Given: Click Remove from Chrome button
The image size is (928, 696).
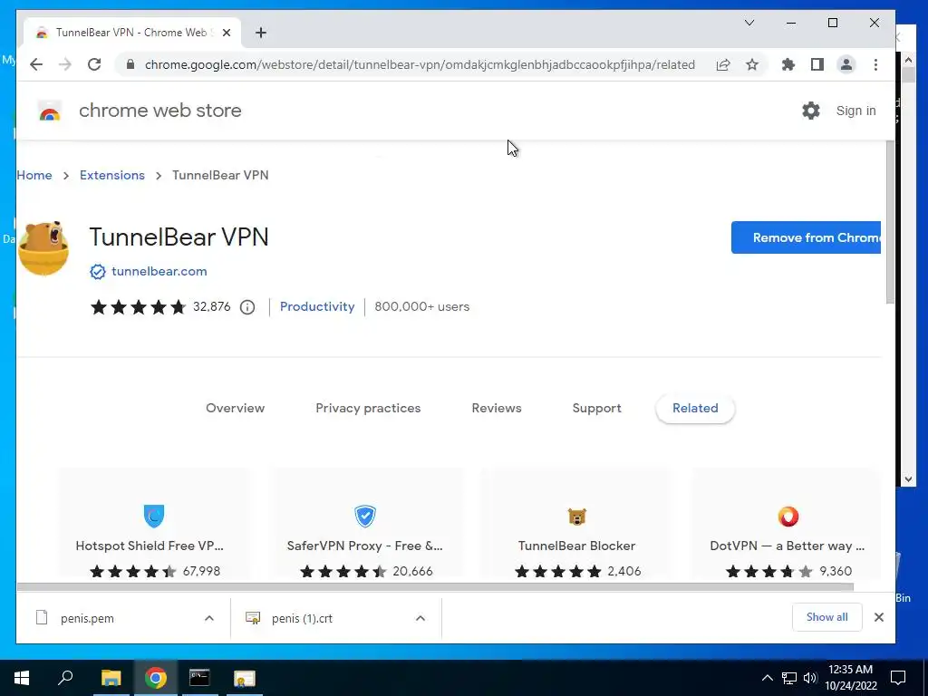Looking at the screenshot, I should click(x=806, y=237).
